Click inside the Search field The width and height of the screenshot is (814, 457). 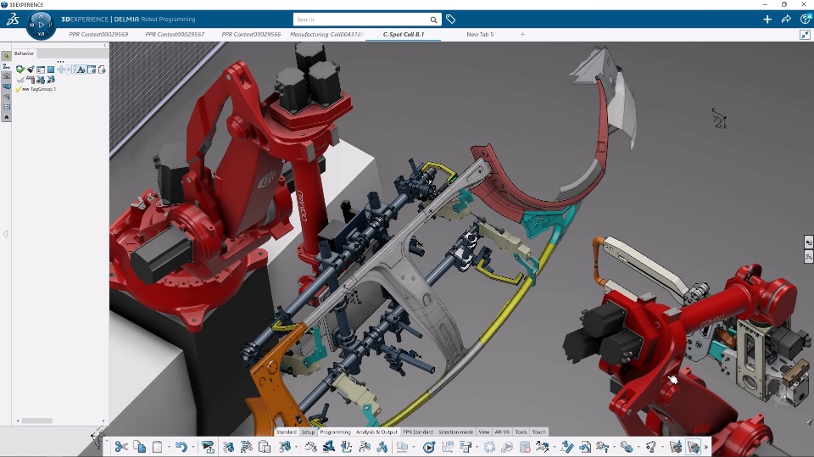click(361, 20)
